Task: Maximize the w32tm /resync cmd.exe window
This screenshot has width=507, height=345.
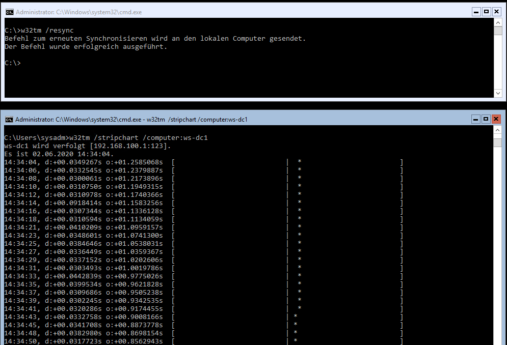Action: (486, 12)
